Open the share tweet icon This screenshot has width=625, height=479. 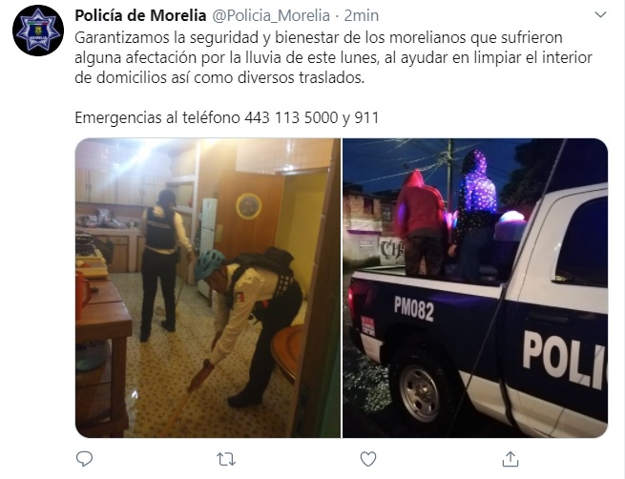pyautogui.click(x=510, y=459)
